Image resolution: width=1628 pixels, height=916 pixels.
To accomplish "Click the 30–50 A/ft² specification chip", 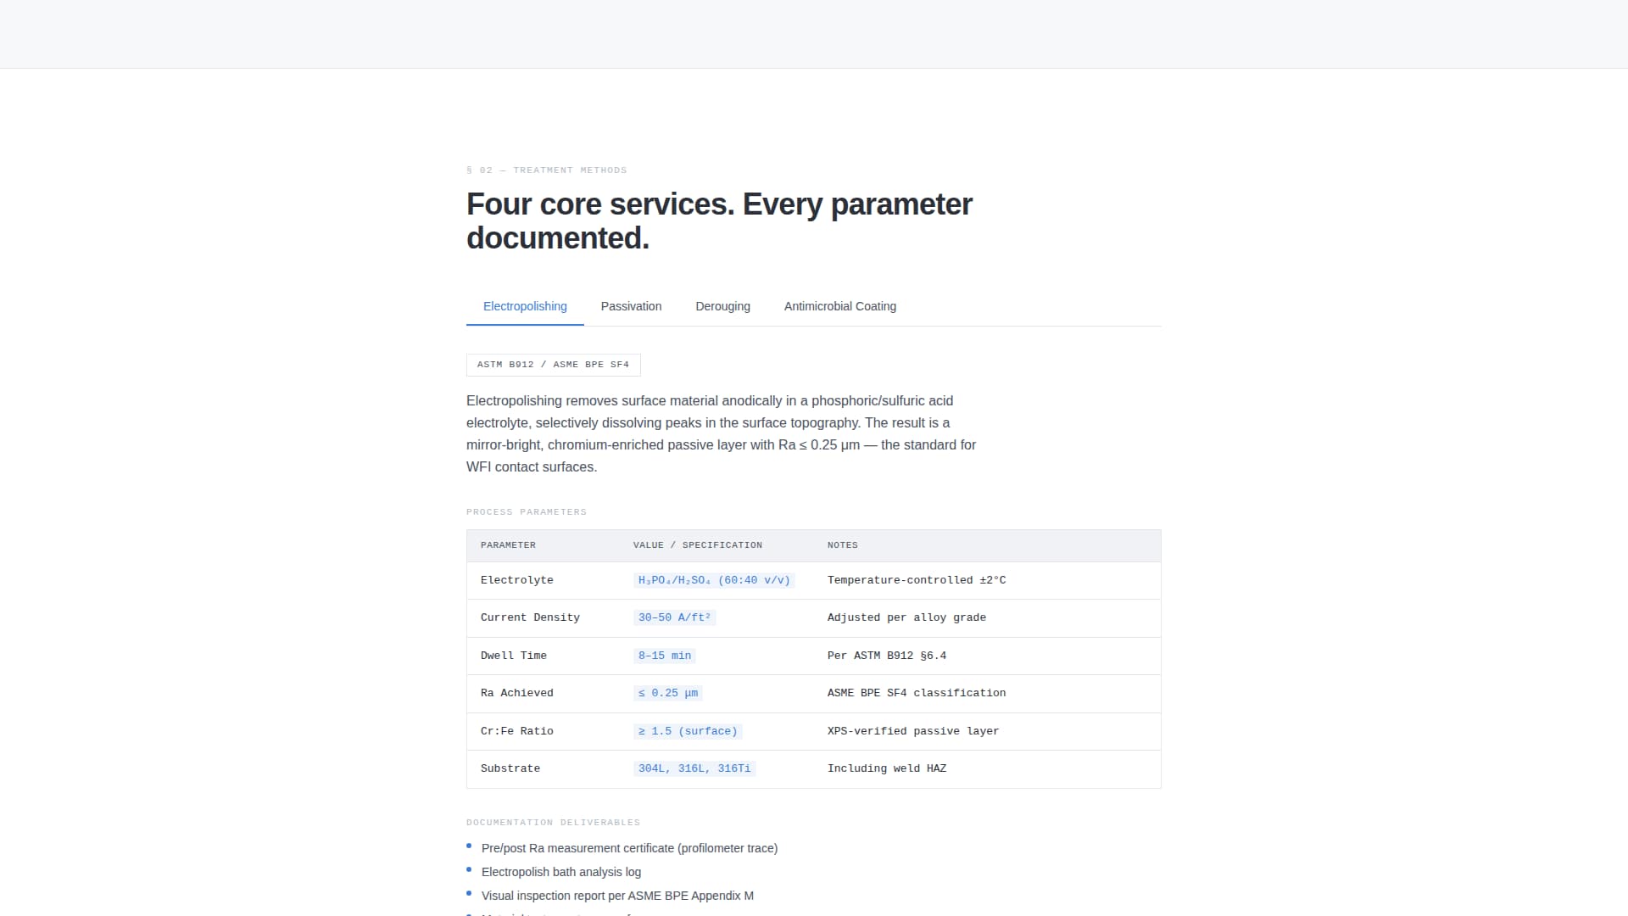I will [675, 617].
